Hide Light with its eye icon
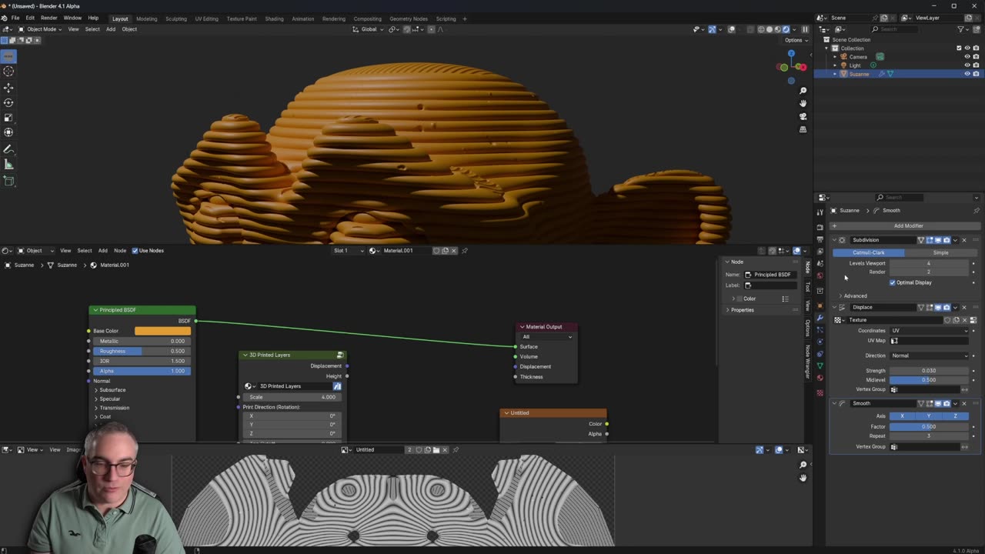 coord(967,65)
